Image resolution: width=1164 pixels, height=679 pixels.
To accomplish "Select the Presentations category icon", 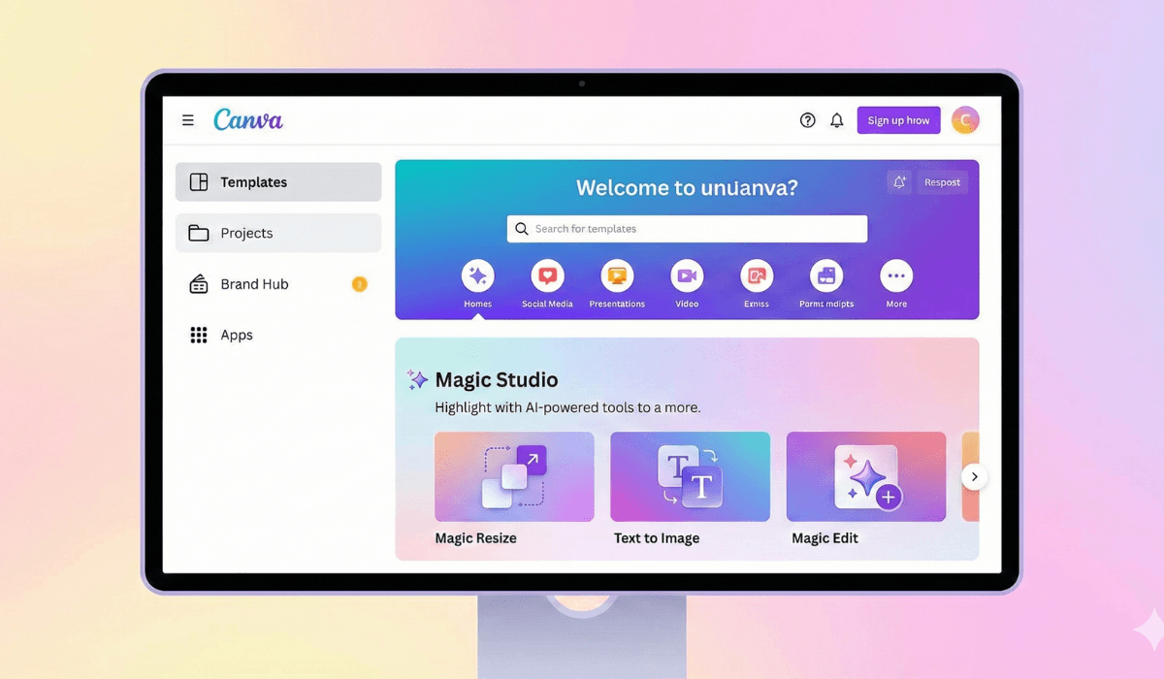I will tap(617, 276).
